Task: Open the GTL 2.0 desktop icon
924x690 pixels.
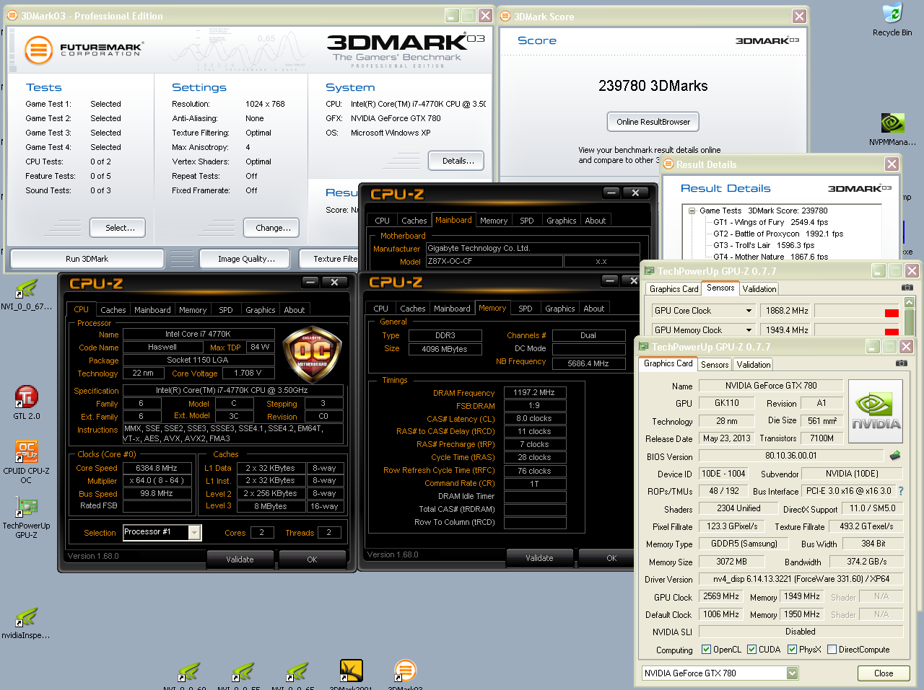Action: [x=27, y=402]
